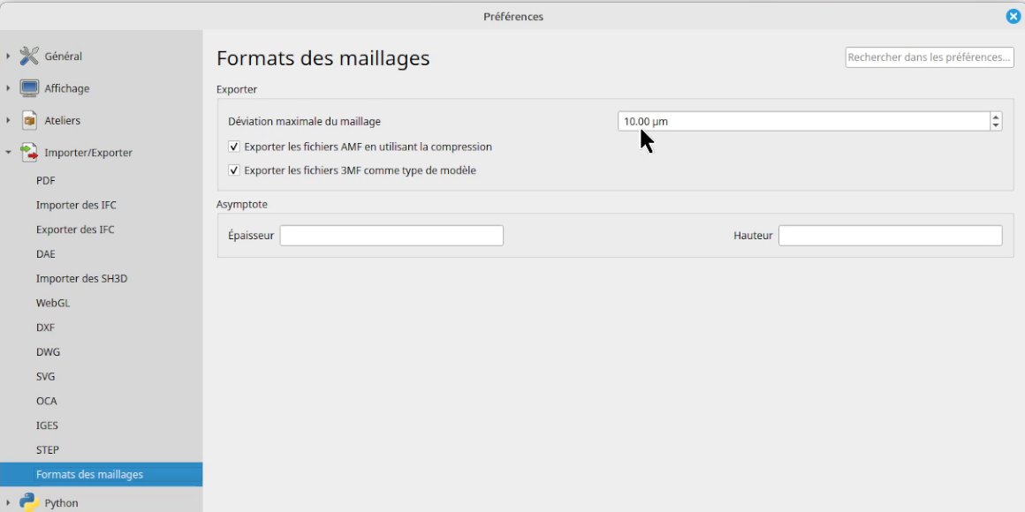Expand the Général section arrow

pyautogui.click(x=9, y=56)
